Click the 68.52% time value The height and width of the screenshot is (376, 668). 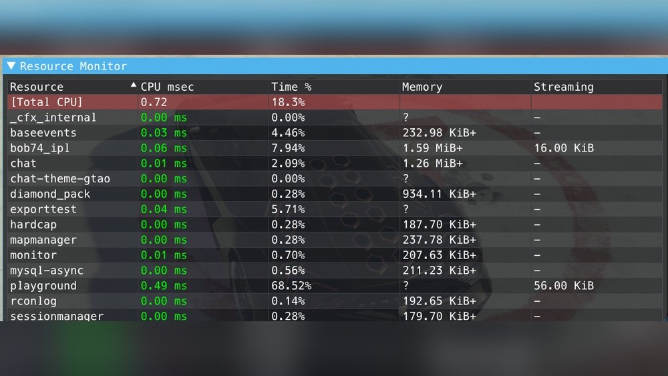291,286
